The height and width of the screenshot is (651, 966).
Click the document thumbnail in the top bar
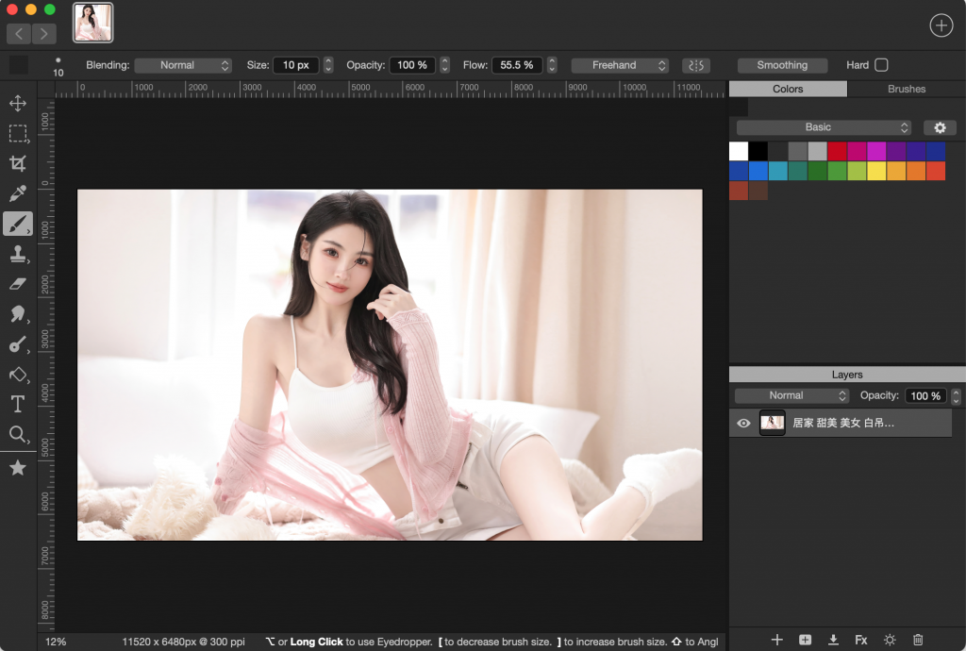pyautogui.click(x=92, y=23)
